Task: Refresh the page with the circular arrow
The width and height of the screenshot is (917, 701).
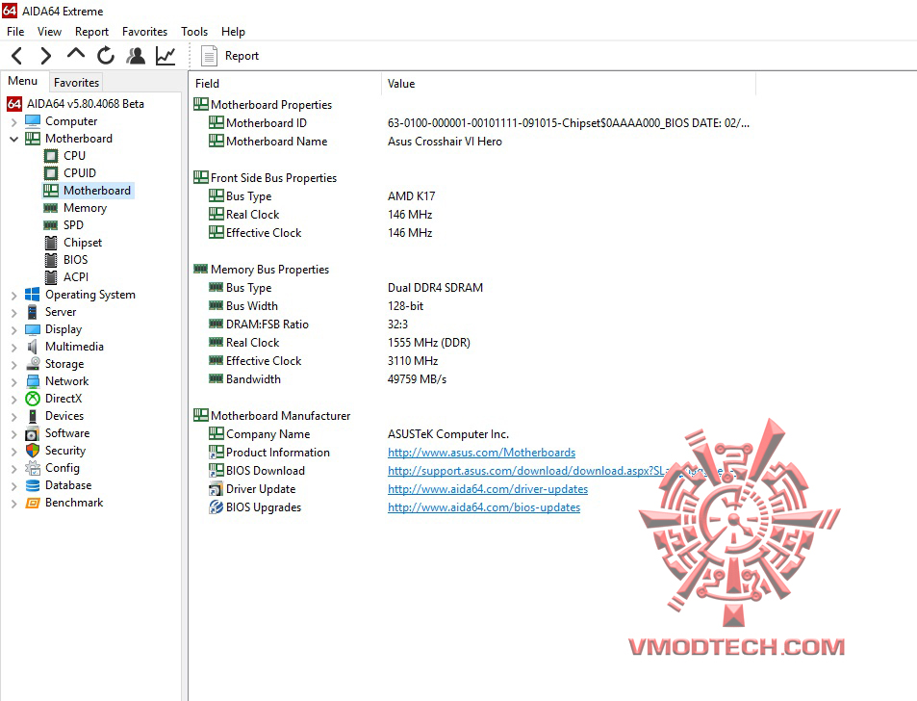Action: pyautogui.click(x=106, y=56)
